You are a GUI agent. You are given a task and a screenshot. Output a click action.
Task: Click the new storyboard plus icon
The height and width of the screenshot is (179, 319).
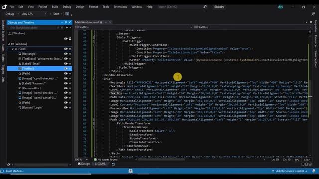click(67, 28)
